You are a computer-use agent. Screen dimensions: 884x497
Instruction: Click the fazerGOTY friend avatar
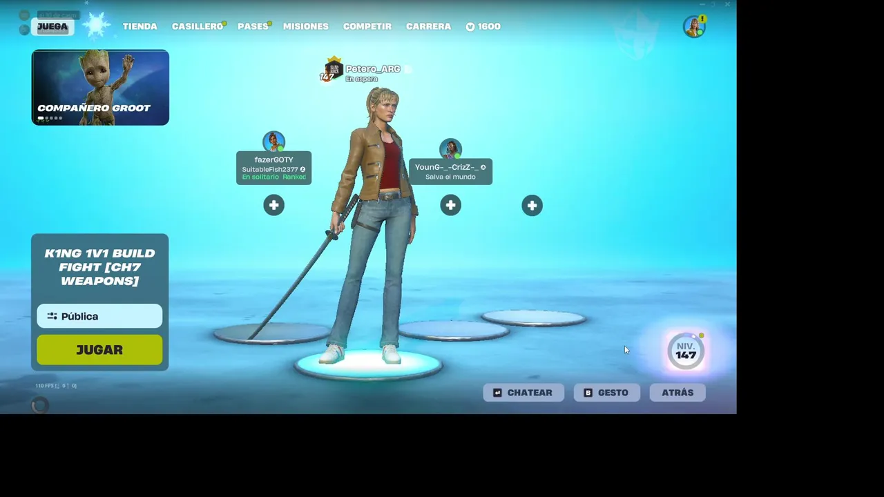(273, 142)
